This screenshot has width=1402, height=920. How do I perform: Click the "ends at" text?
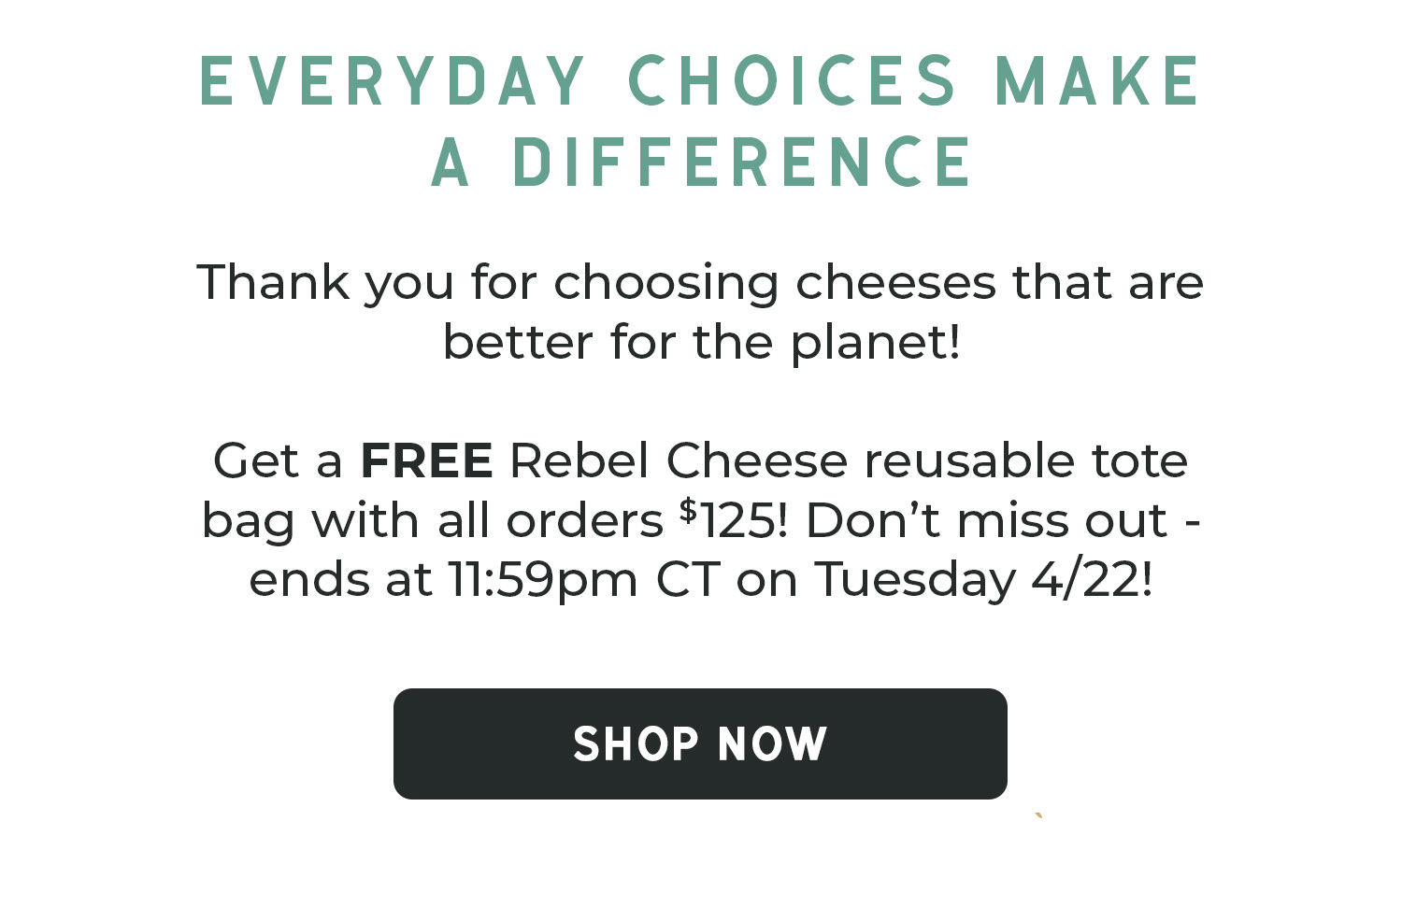[x=340, y=580]
